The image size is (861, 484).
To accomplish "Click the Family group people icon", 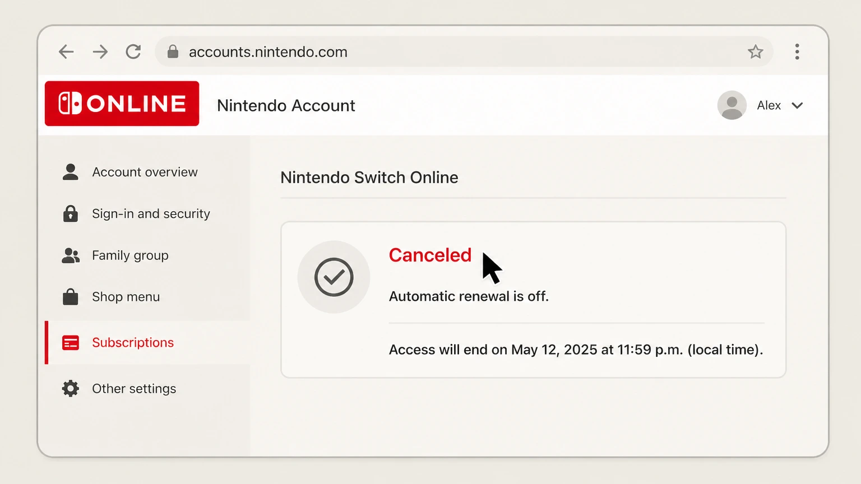I will coord(71,255).
